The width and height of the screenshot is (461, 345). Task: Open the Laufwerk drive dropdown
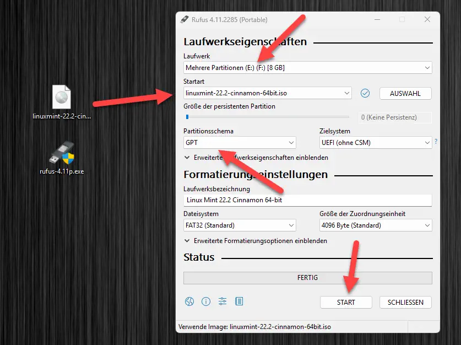[307, 68]
